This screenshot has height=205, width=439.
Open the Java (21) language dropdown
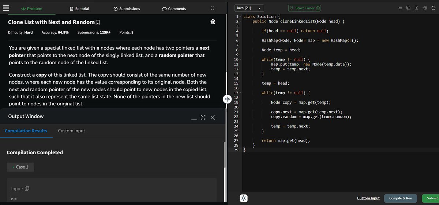tap(249, 8)
